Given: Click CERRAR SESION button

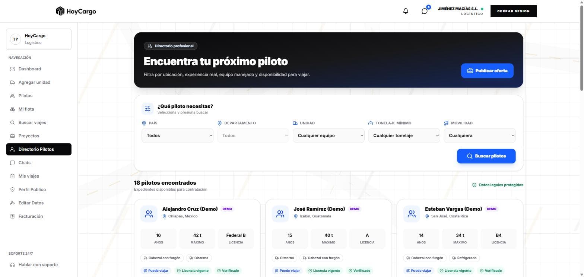Looking at the screenshot, I should pyautogui.click(x=513, y=11).
